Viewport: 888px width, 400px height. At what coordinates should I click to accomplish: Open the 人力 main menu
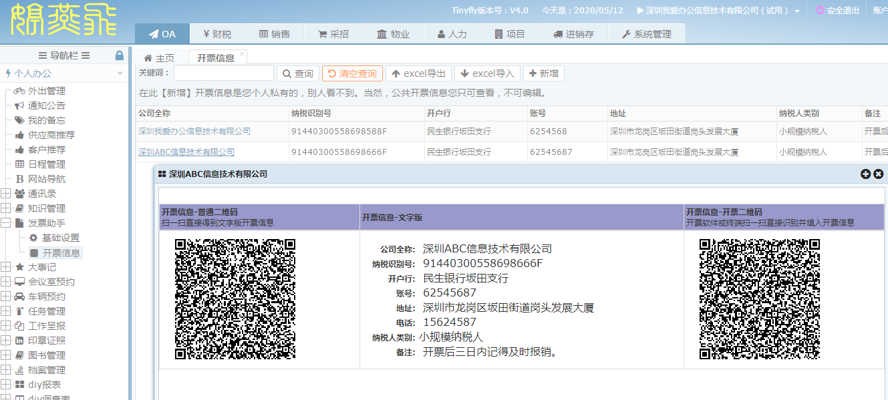coord(452,34)
